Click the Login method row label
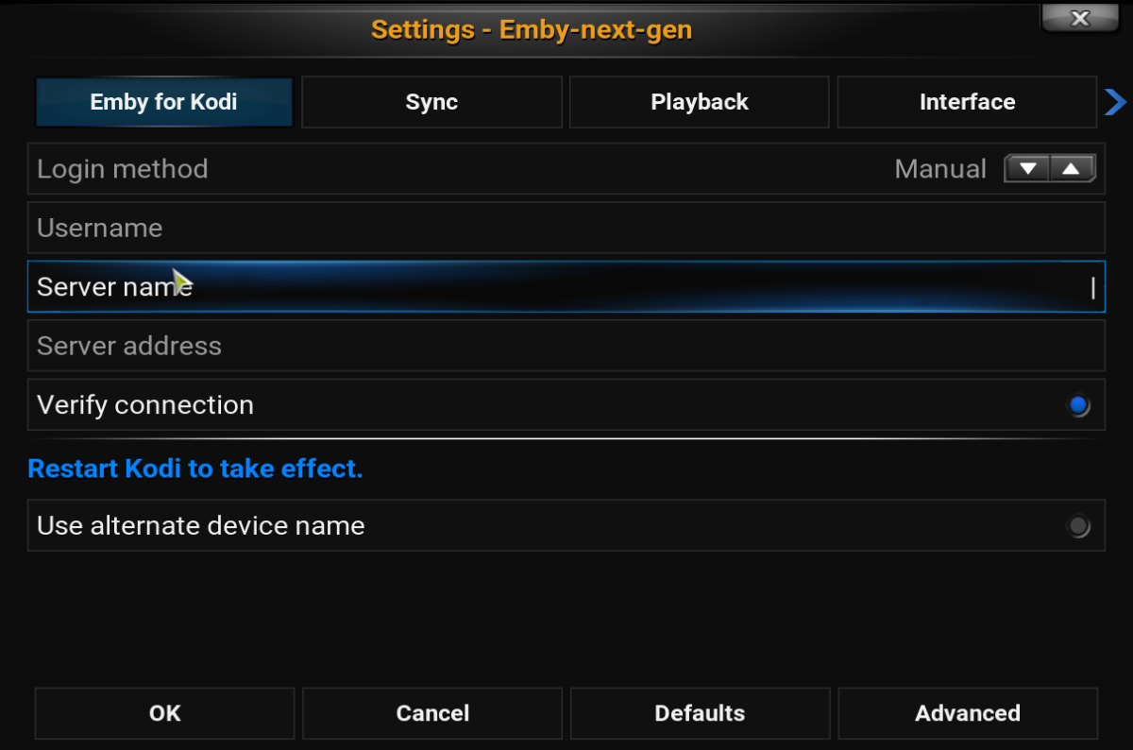 pyautogui.click(x=123, y=169)
